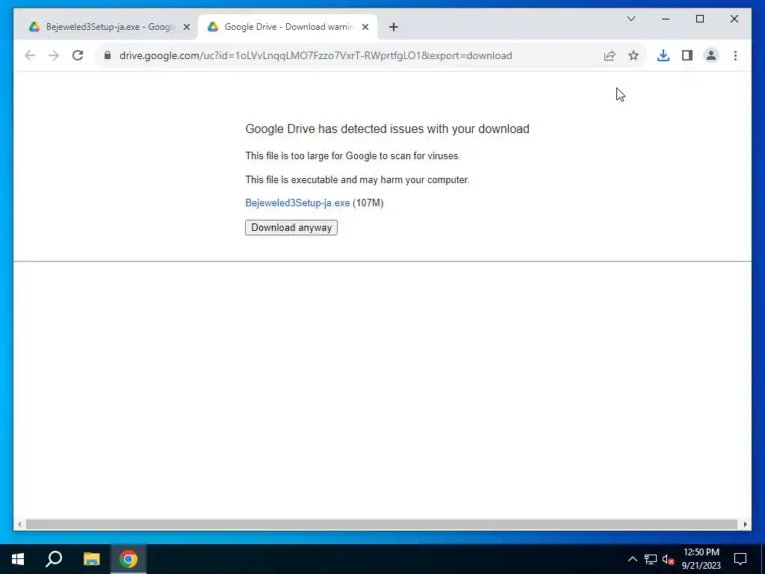765x574 pixels.
Task: Click the scrollbar right arrow
Action: pyautogui.click(x=745, y=524)
